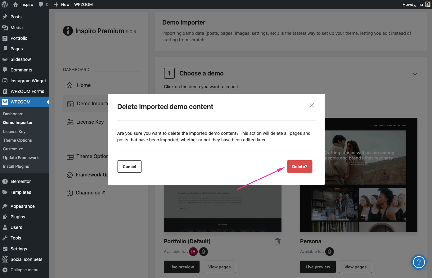
Task: Close the delete confirmation dialog
Action: pos(312,105)
